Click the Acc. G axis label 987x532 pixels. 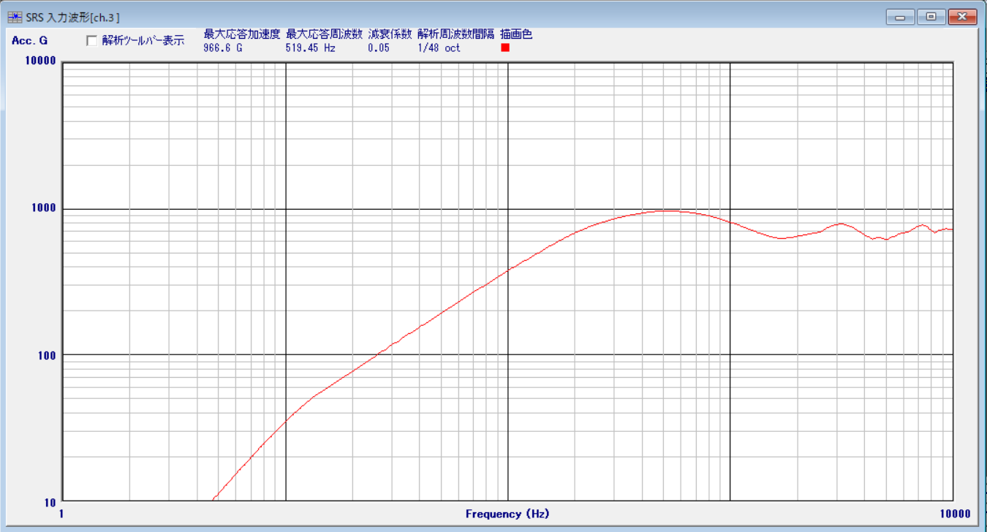29,41
